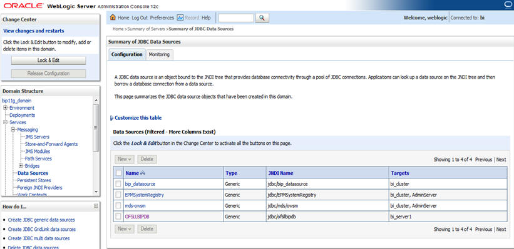Collapse the Messaging tree node
Viewport: 514px width, 249px height.
(13, 130)
